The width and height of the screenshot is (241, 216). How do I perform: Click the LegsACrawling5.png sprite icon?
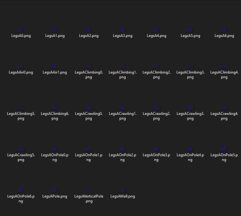[x=21, y=149]
